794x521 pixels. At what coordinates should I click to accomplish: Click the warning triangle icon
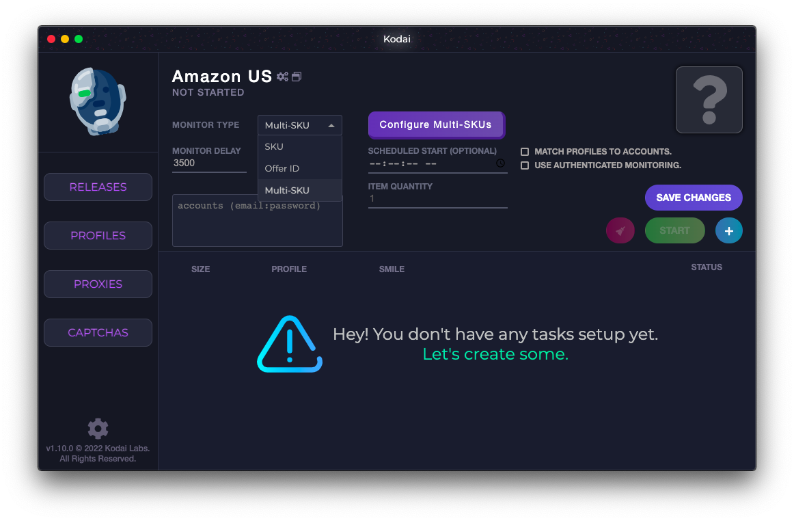[x=290, y=344]
